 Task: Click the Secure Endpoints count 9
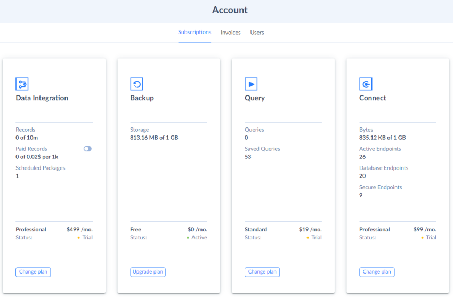(361, 195)
